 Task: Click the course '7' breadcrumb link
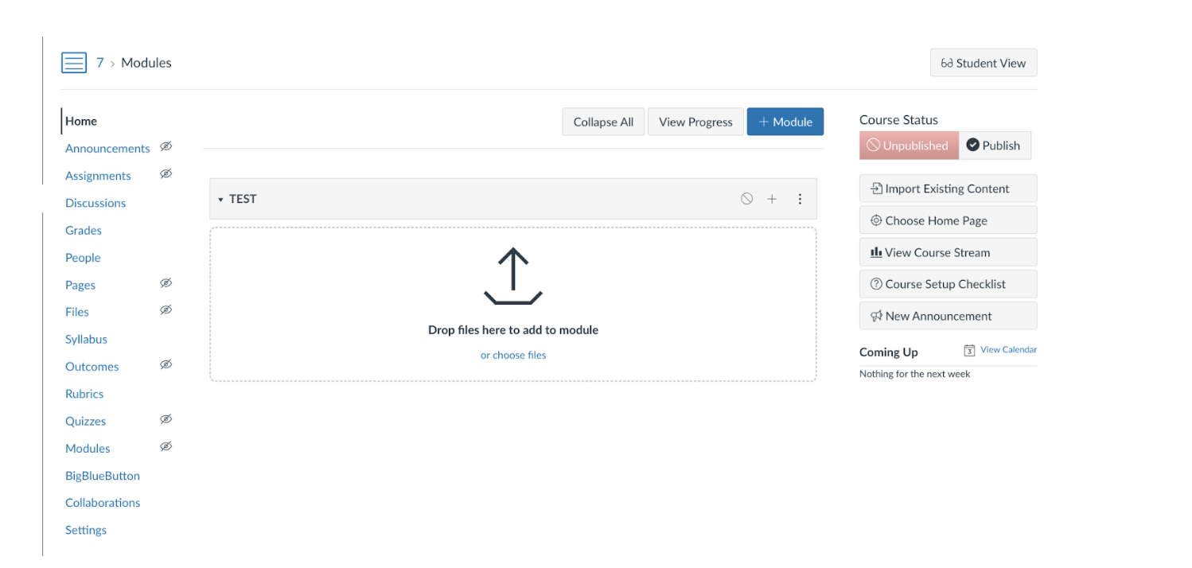tap(100, 63)
